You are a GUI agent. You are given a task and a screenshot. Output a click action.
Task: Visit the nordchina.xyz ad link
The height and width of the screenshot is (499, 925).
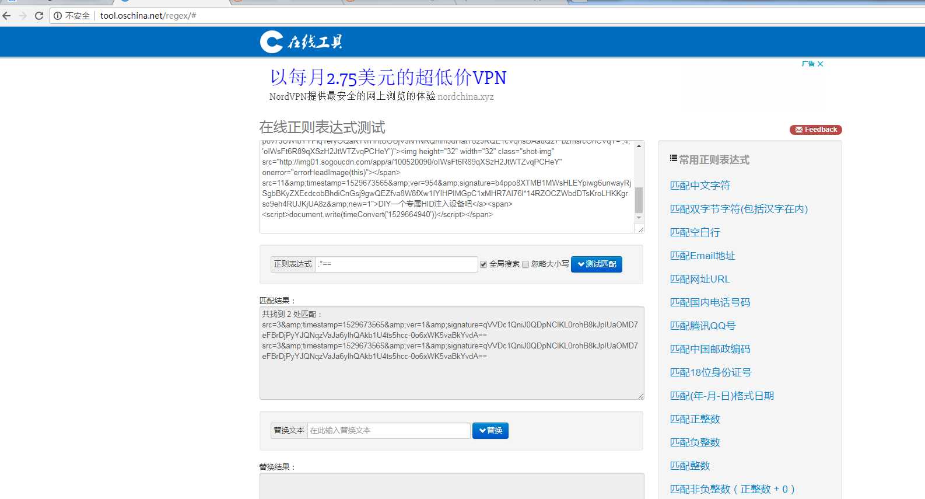(465, 97)
